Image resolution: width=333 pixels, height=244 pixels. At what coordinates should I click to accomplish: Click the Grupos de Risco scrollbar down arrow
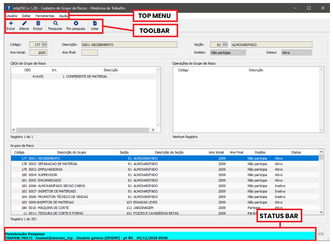pyautogui.click(x=321, y=212)
